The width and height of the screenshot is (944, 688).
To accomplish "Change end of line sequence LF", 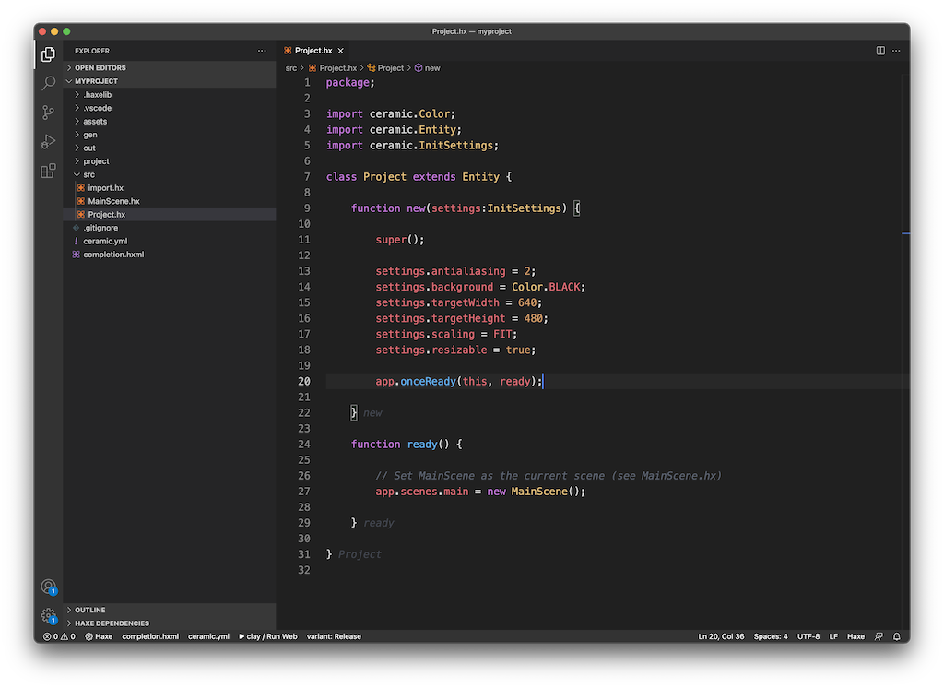I will coord(833,636).
